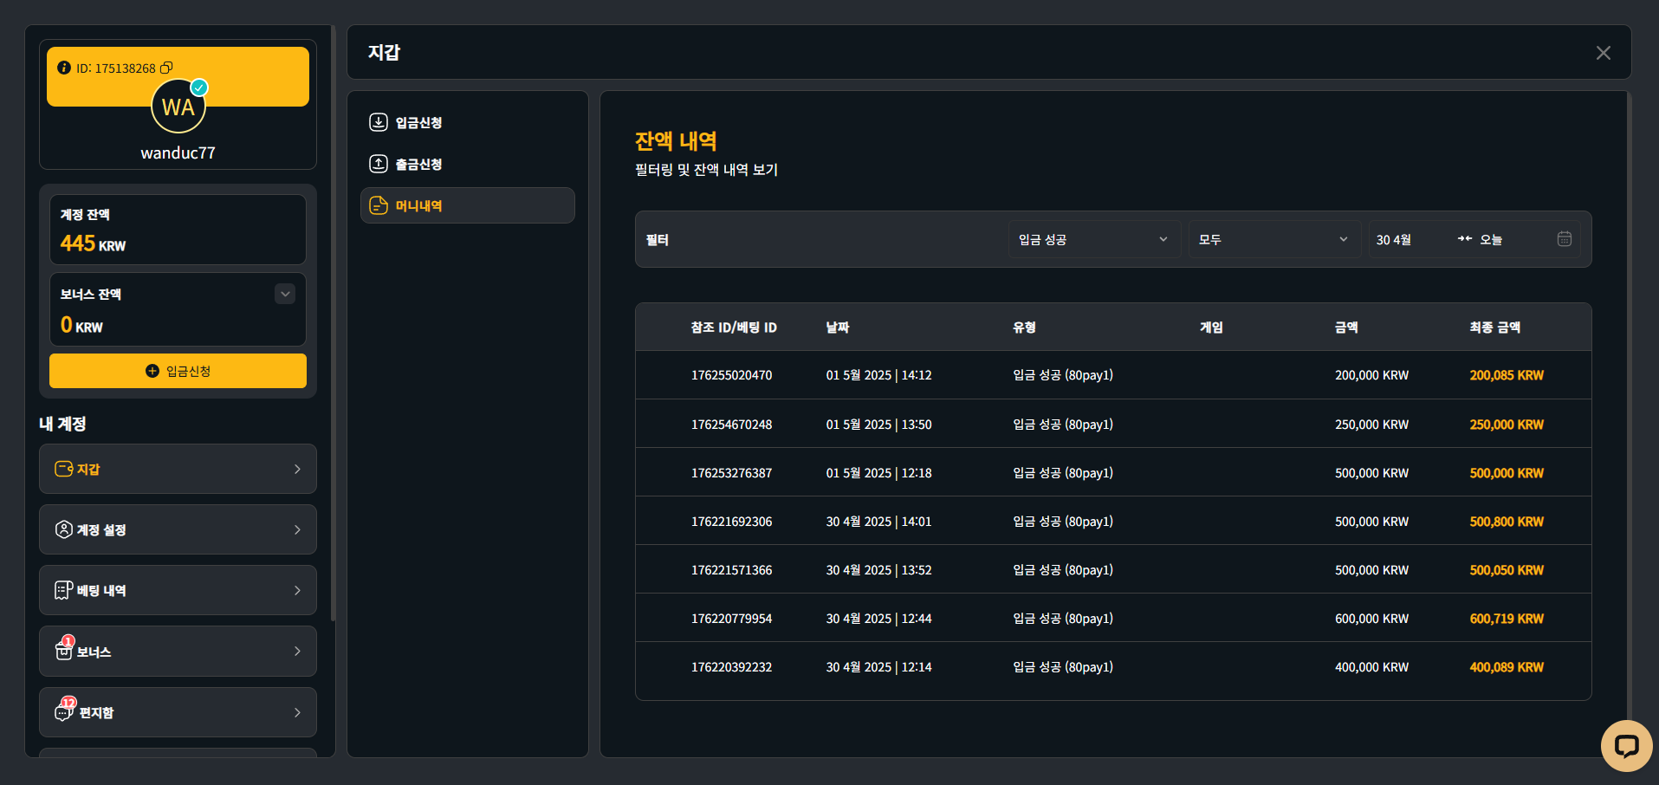Click amount 400,000 KRW

click(1371, 667)
